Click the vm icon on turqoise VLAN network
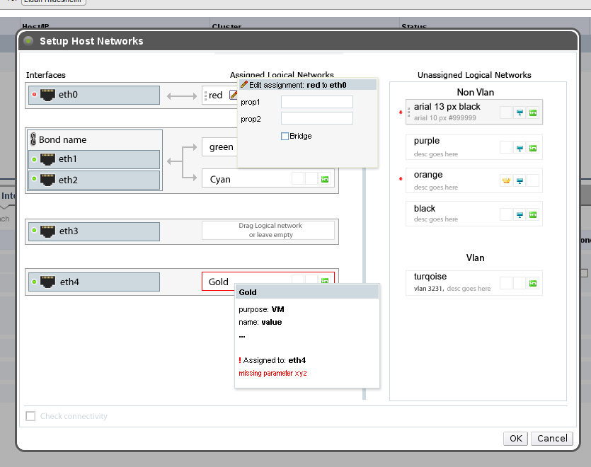The width and height of the screenshot is (591, 467). [x=532, y=283]
